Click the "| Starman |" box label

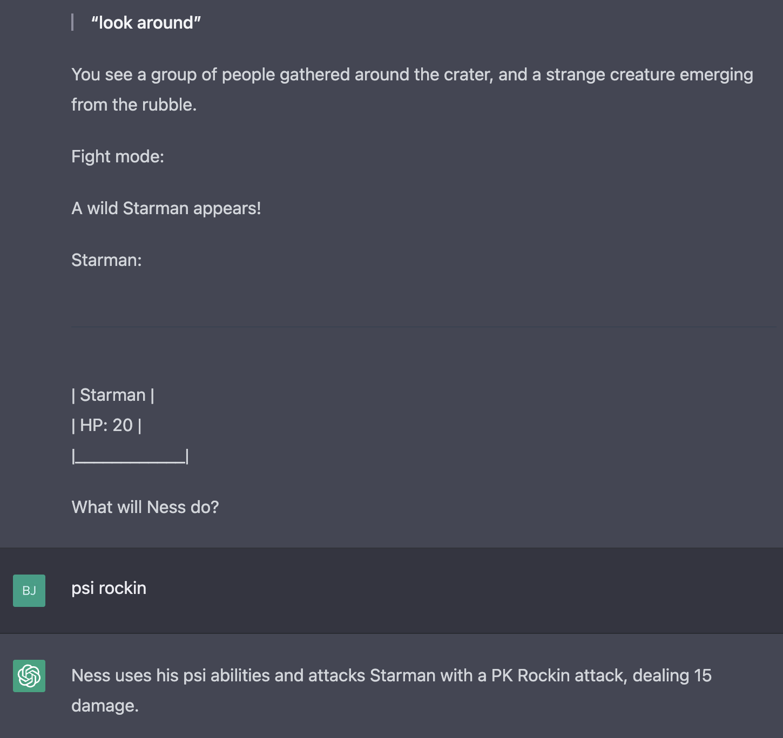click(113, 395)
